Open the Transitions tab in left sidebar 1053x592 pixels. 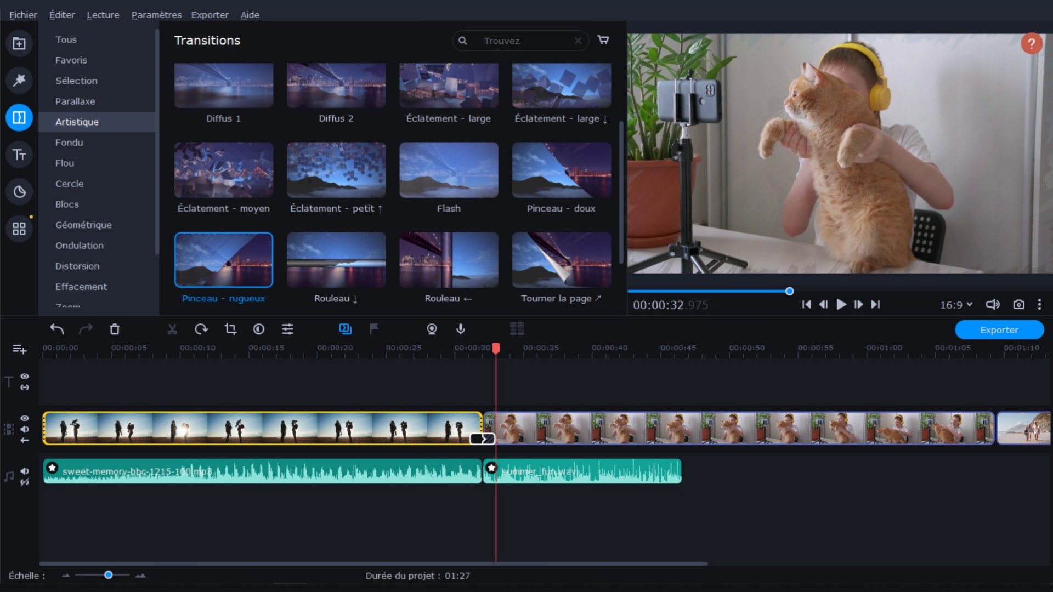[19, 118]
